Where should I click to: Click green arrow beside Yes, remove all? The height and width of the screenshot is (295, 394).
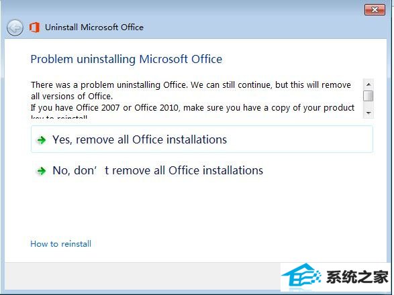tap(42, 140)
